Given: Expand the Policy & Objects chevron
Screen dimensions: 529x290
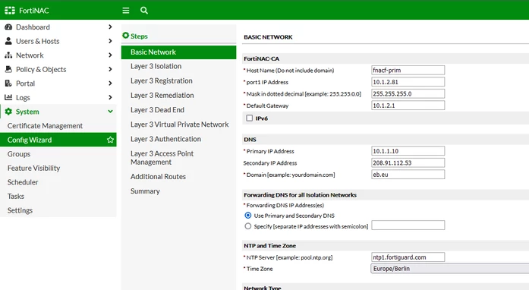Looking at the screenshot, I should click(x=110, y=69).
